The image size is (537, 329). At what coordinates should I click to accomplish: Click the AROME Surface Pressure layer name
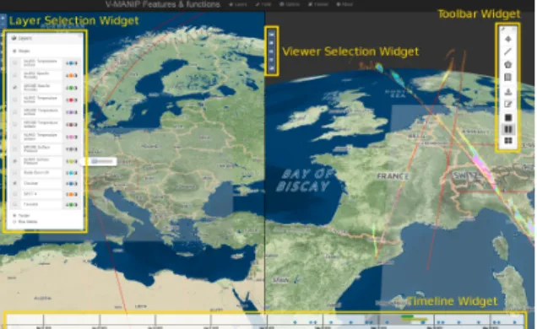(36, 149)
